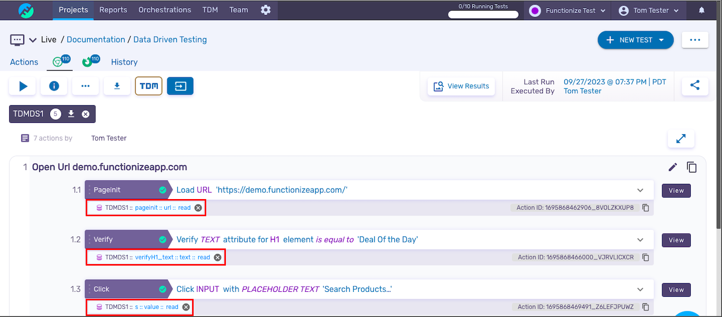Click the download icon in toolbar
Viewport: 722px width, 317px height.
[117, 86]
